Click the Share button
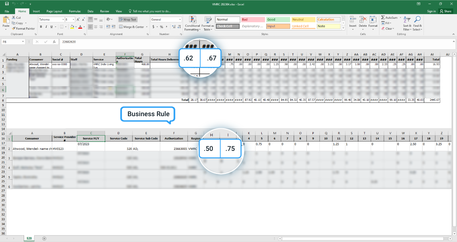The height and width of the screenshot is (242, 457). 446,11
